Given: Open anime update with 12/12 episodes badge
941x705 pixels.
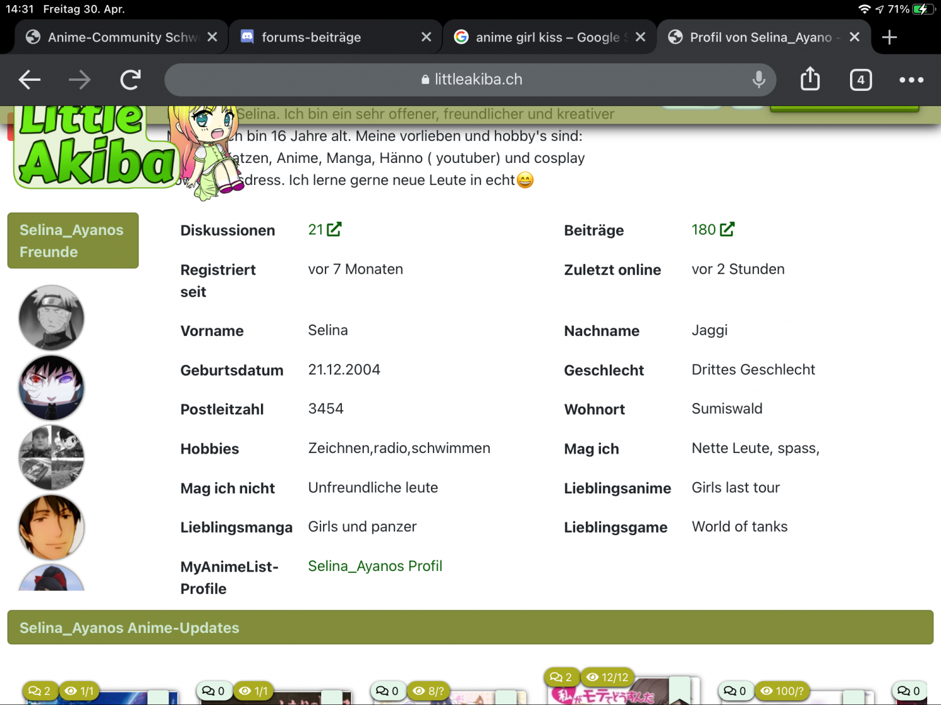Looking at the screenshot, I should point(621,692).
